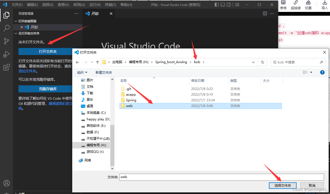This screenshot has width=330, height=194.
Task: Refresh the kob folder listing
Action: pos(262,62)
